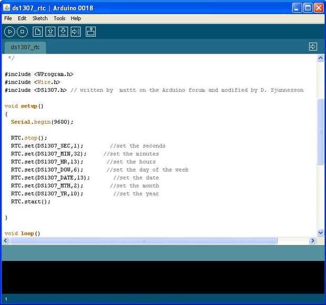
Task: Click '//set the day of the week' comment
Action: [x=147, y=170]
